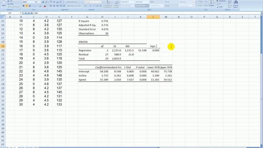This screenshot has height=148, width=263.
Task: Select column H header
Action: (x=102, y=17)
